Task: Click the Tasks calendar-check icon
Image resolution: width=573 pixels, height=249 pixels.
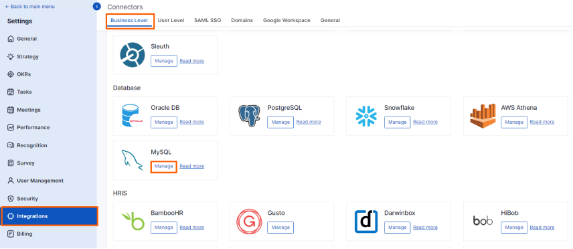Action: (11, 92)
